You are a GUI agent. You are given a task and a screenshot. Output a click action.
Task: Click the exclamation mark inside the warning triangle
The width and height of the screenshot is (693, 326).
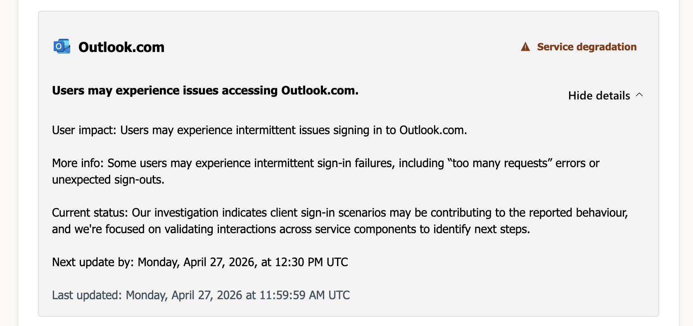click(x=525, y=47)
